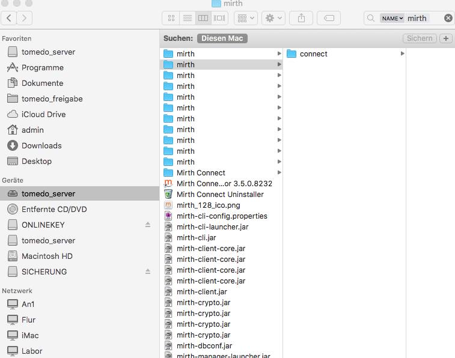This screenshot has height=358, width=455.
Task: Switch to list view
Action: click(x=188, y=18)
